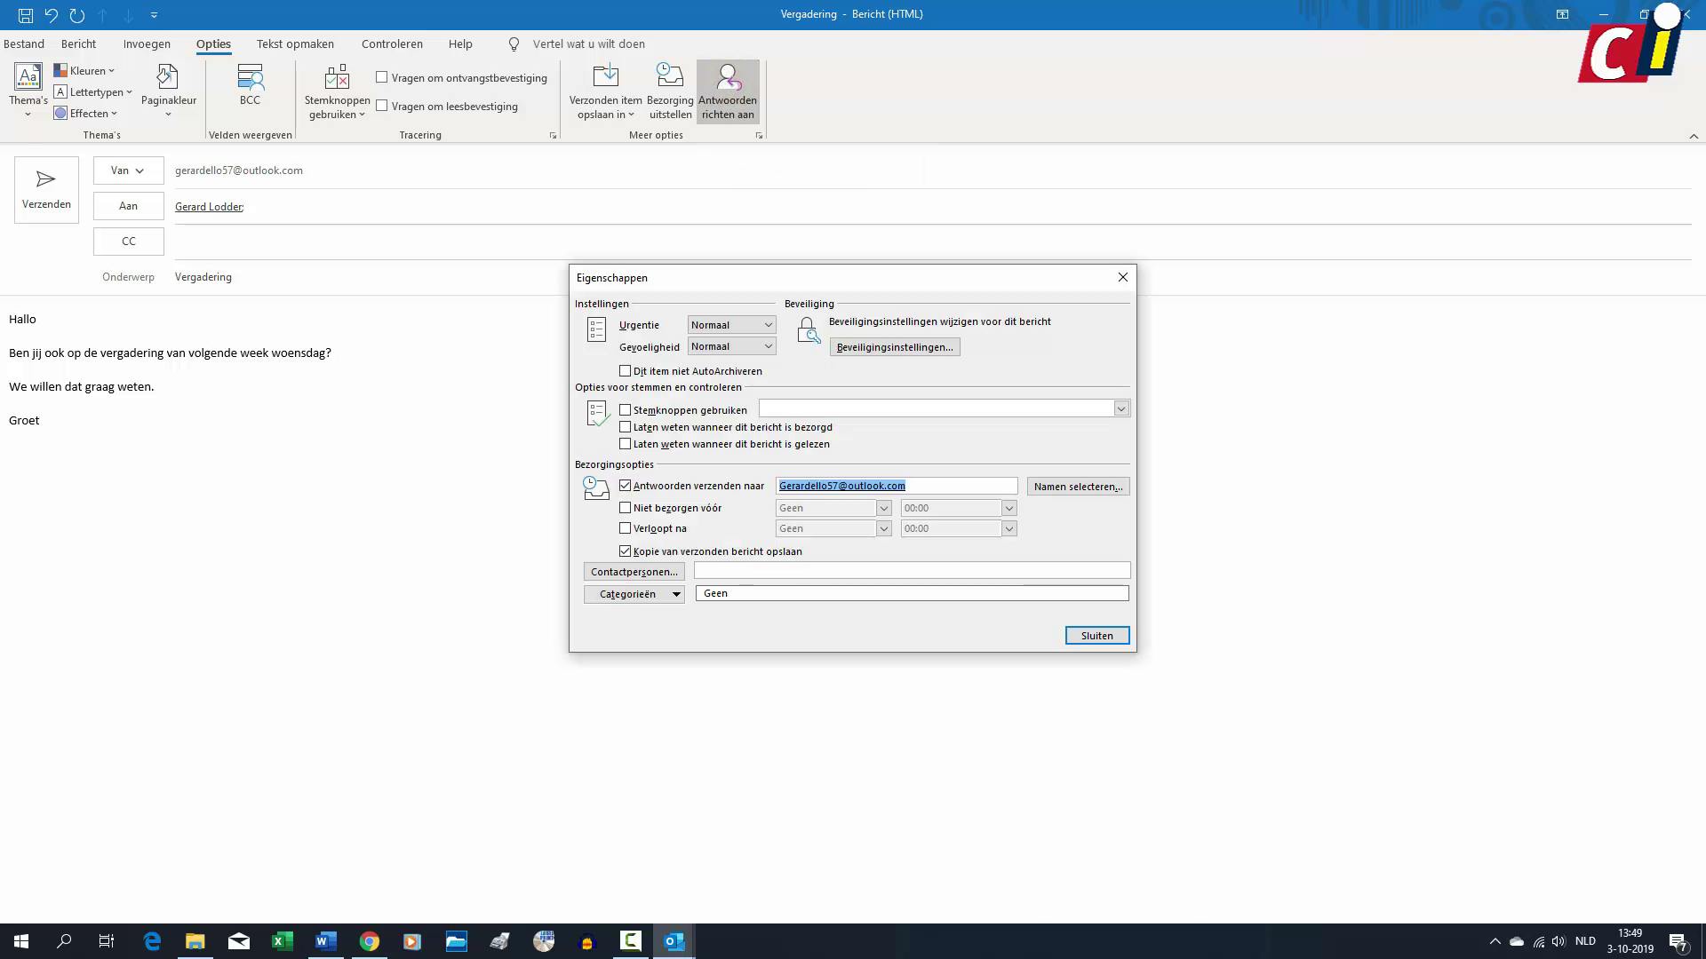Check Laten weten wanneer dit bericht is gelezen
Viewport: 1706px width, 959px height.
(x=626, y=444)
